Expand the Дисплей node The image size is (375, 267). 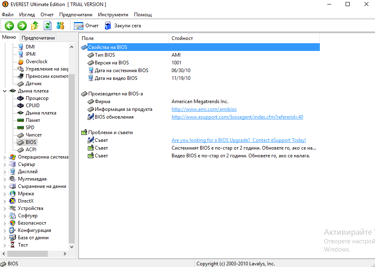(x=4, y=172)
